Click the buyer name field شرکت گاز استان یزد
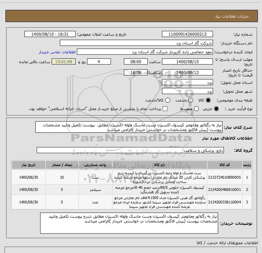The image size is (262, 253). pos(136,43)
